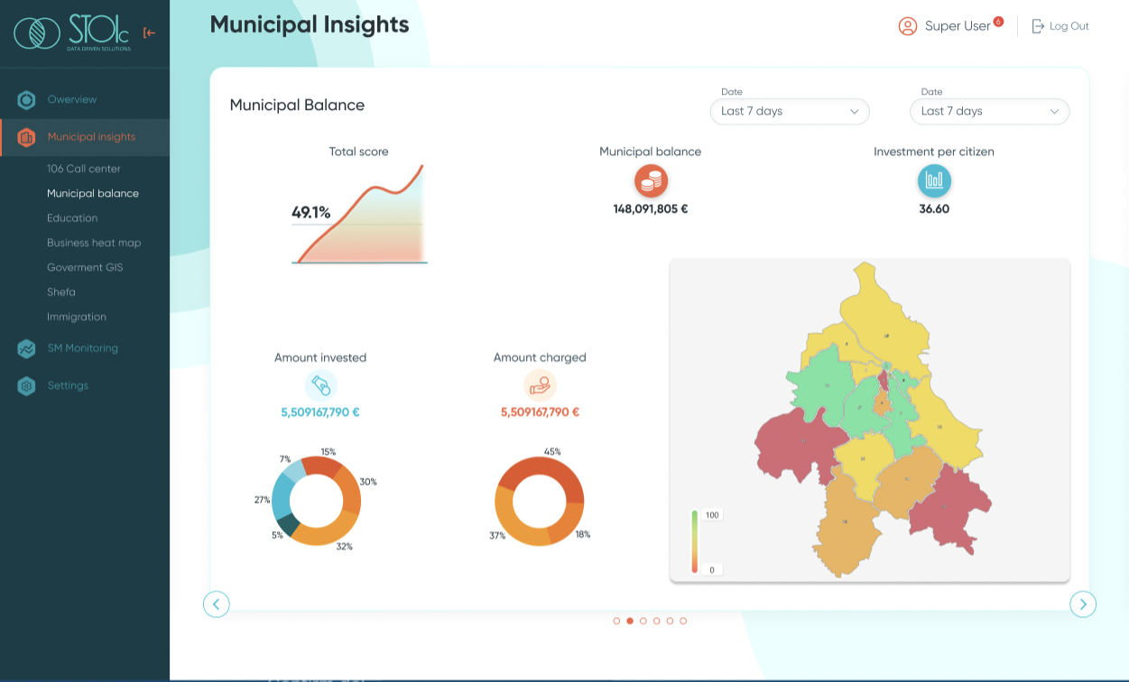Collapse the sidebar with the orange arrow icon

(x=150, y=33)
